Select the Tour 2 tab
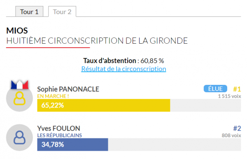Image resolution: width=247 pixels, height=159 pixels. (62, 12)
